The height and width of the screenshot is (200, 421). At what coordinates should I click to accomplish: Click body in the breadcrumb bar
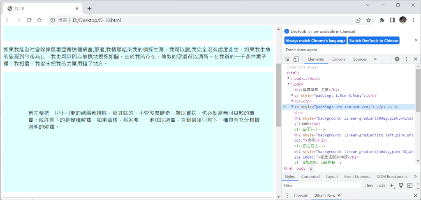[301, 168]
